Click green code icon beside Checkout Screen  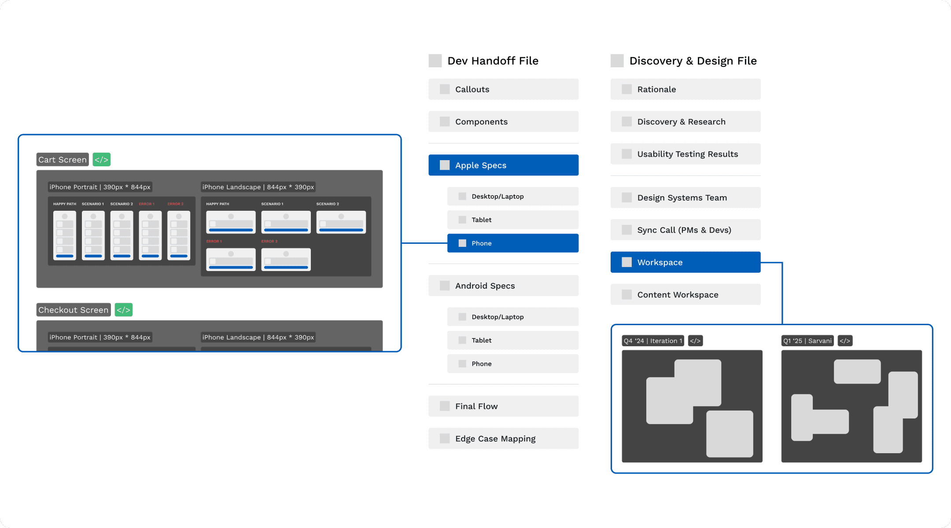(x=123, y=310)
